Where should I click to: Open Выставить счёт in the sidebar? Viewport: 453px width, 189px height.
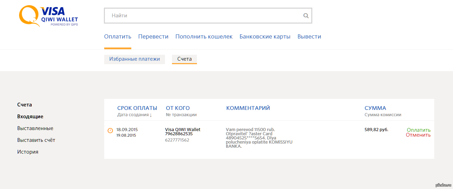pyautogui.click(x=36, y=140)
